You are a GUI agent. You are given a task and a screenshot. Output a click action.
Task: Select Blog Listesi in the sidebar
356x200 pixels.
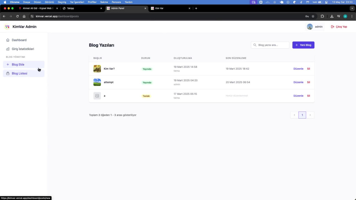23,74
